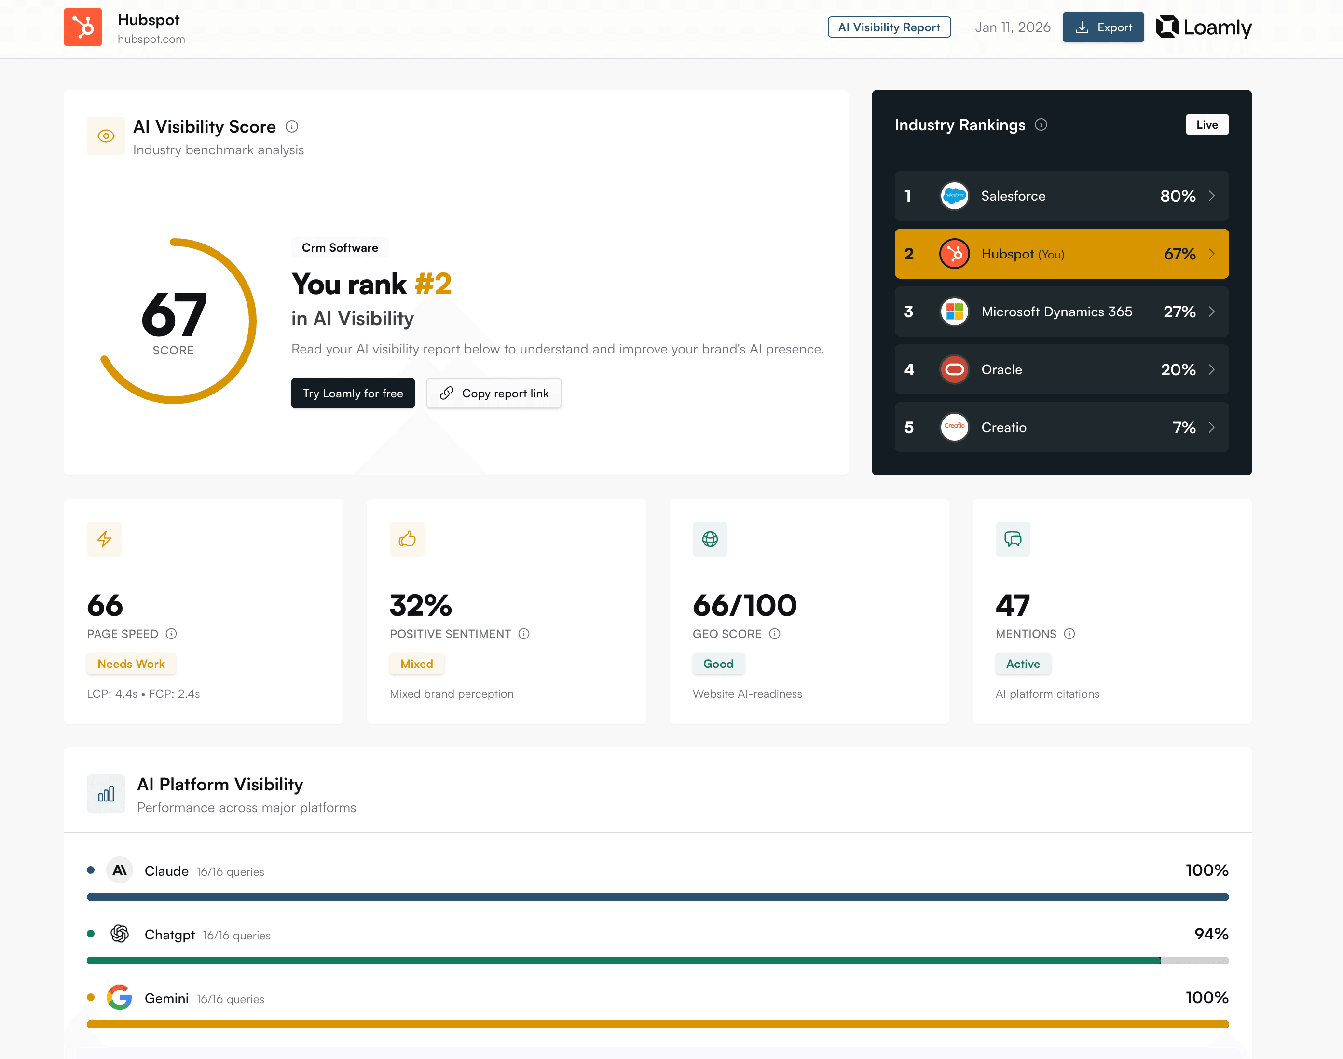Select the mentions chat bubble icon

(x=1013, y=539)
